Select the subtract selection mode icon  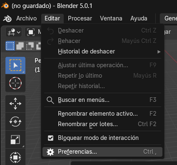tap(30, 46)
